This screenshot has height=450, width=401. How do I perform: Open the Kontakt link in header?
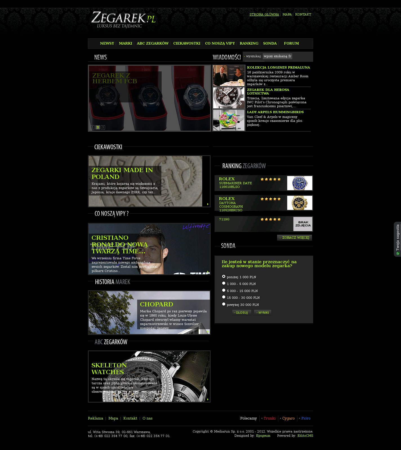pos(303,15)
